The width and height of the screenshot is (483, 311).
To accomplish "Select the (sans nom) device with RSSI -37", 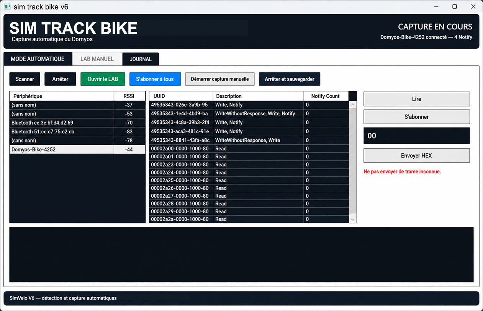I will click(77, 105).
